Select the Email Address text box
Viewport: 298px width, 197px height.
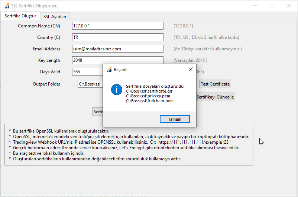pos(117,49)
